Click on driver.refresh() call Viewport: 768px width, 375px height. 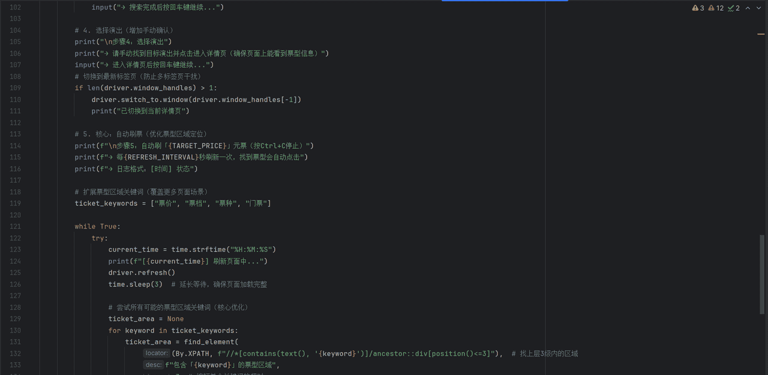pos(142,272)
